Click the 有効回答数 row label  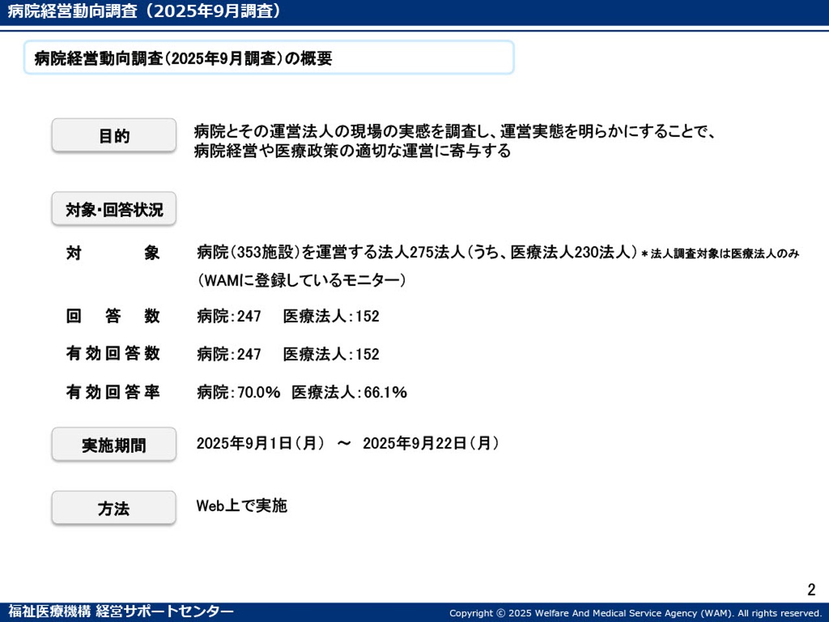point(113,354)
